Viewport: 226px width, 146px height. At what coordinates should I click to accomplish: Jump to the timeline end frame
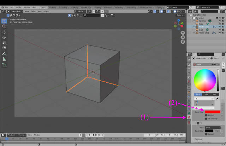coord(102,135)
